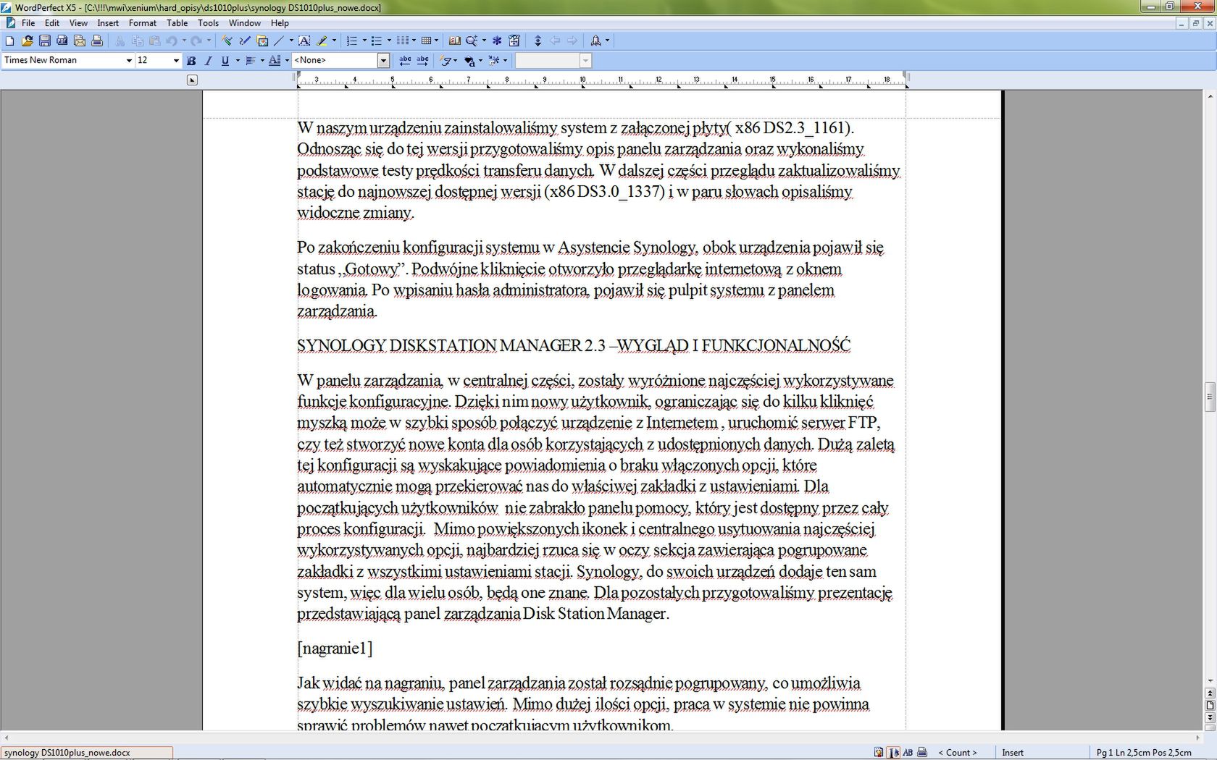This screenshot has width=1217, height=760.
Task: Open the font name dropdown
Action: [x=129, y=61]
